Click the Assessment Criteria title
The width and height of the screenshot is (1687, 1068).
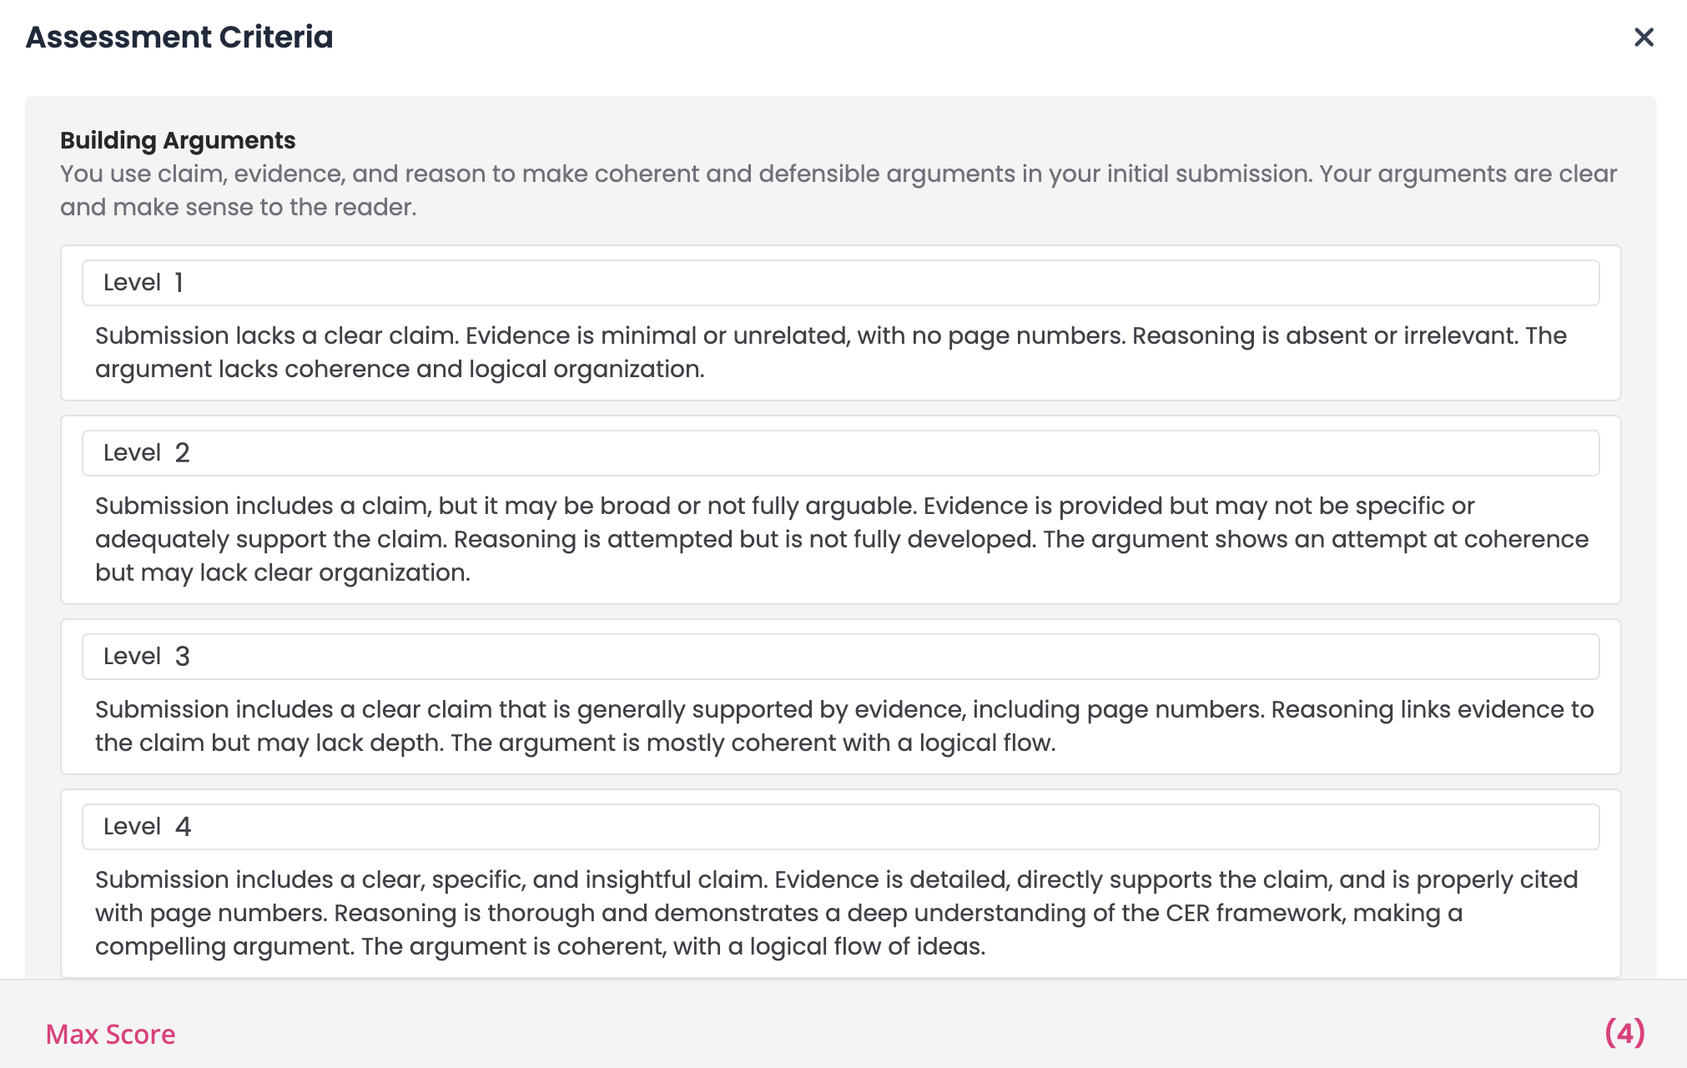pyautogui.click(x=179, y=38)
